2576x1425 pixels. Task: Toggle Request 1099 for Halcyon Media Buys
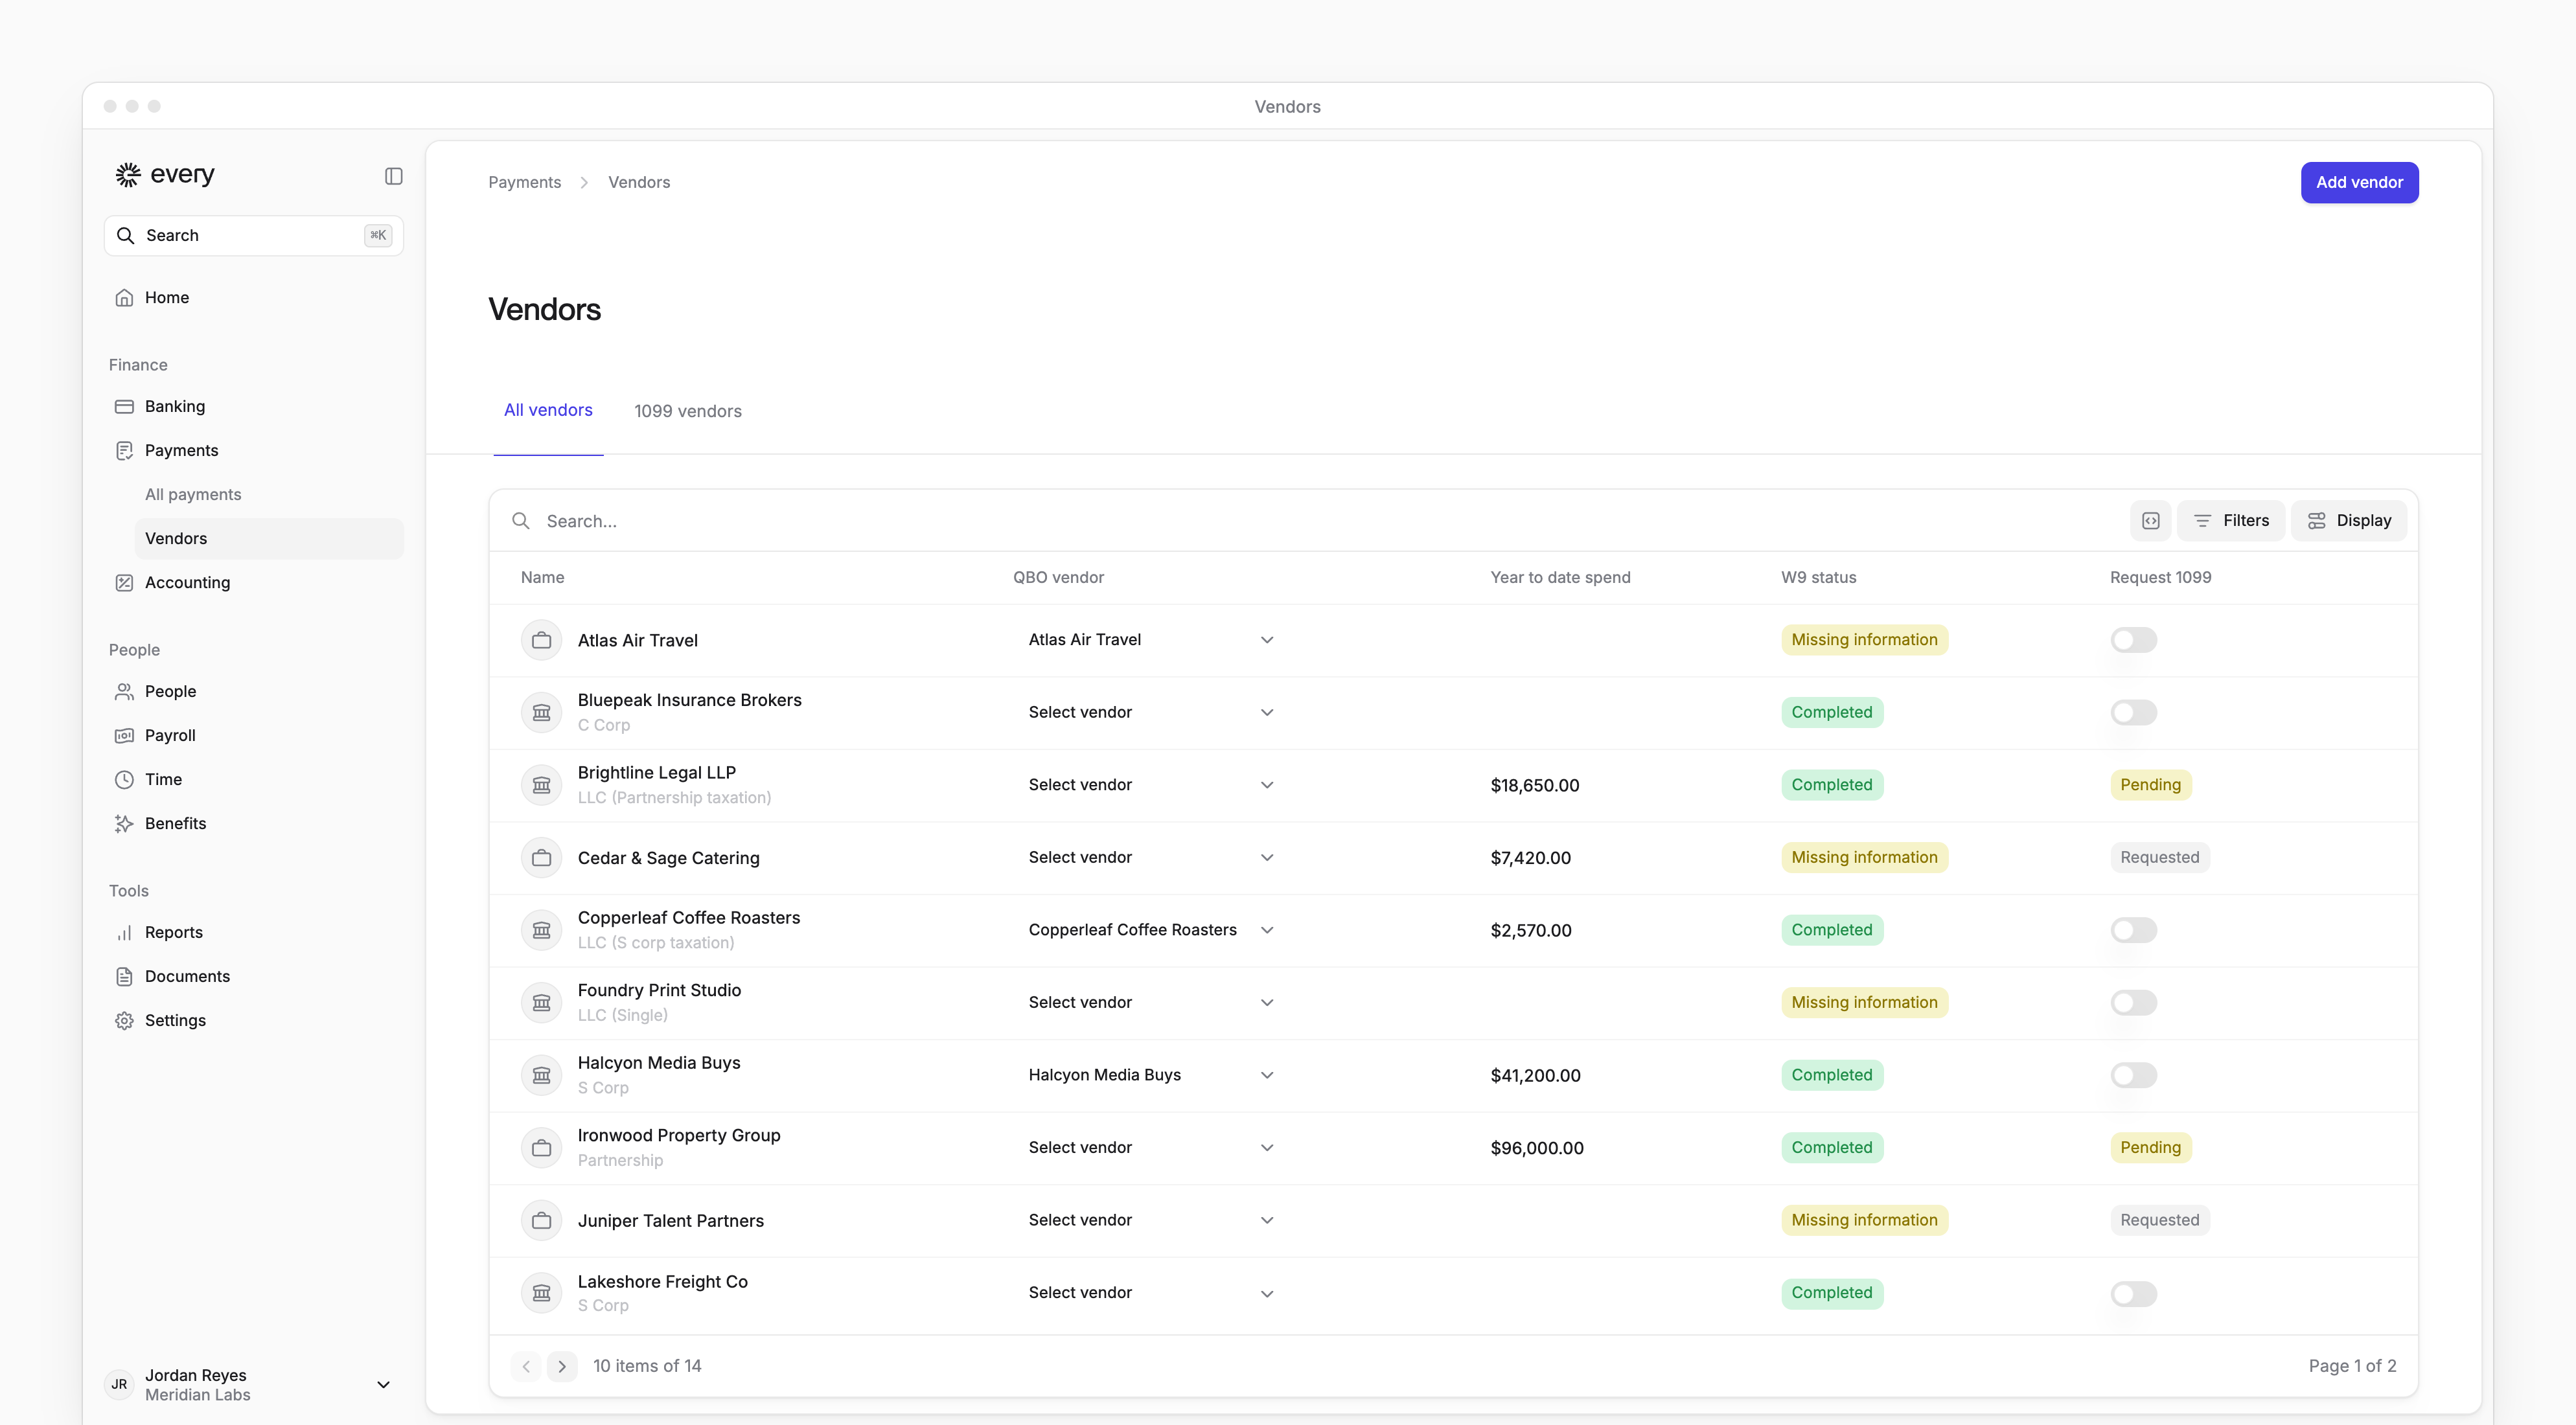2133,1075
